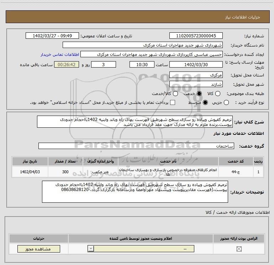Click the تعداد / مقدار column header
The height and width of the screenshot is (265, 274).
pyautogui.click(x=65, y=161)
